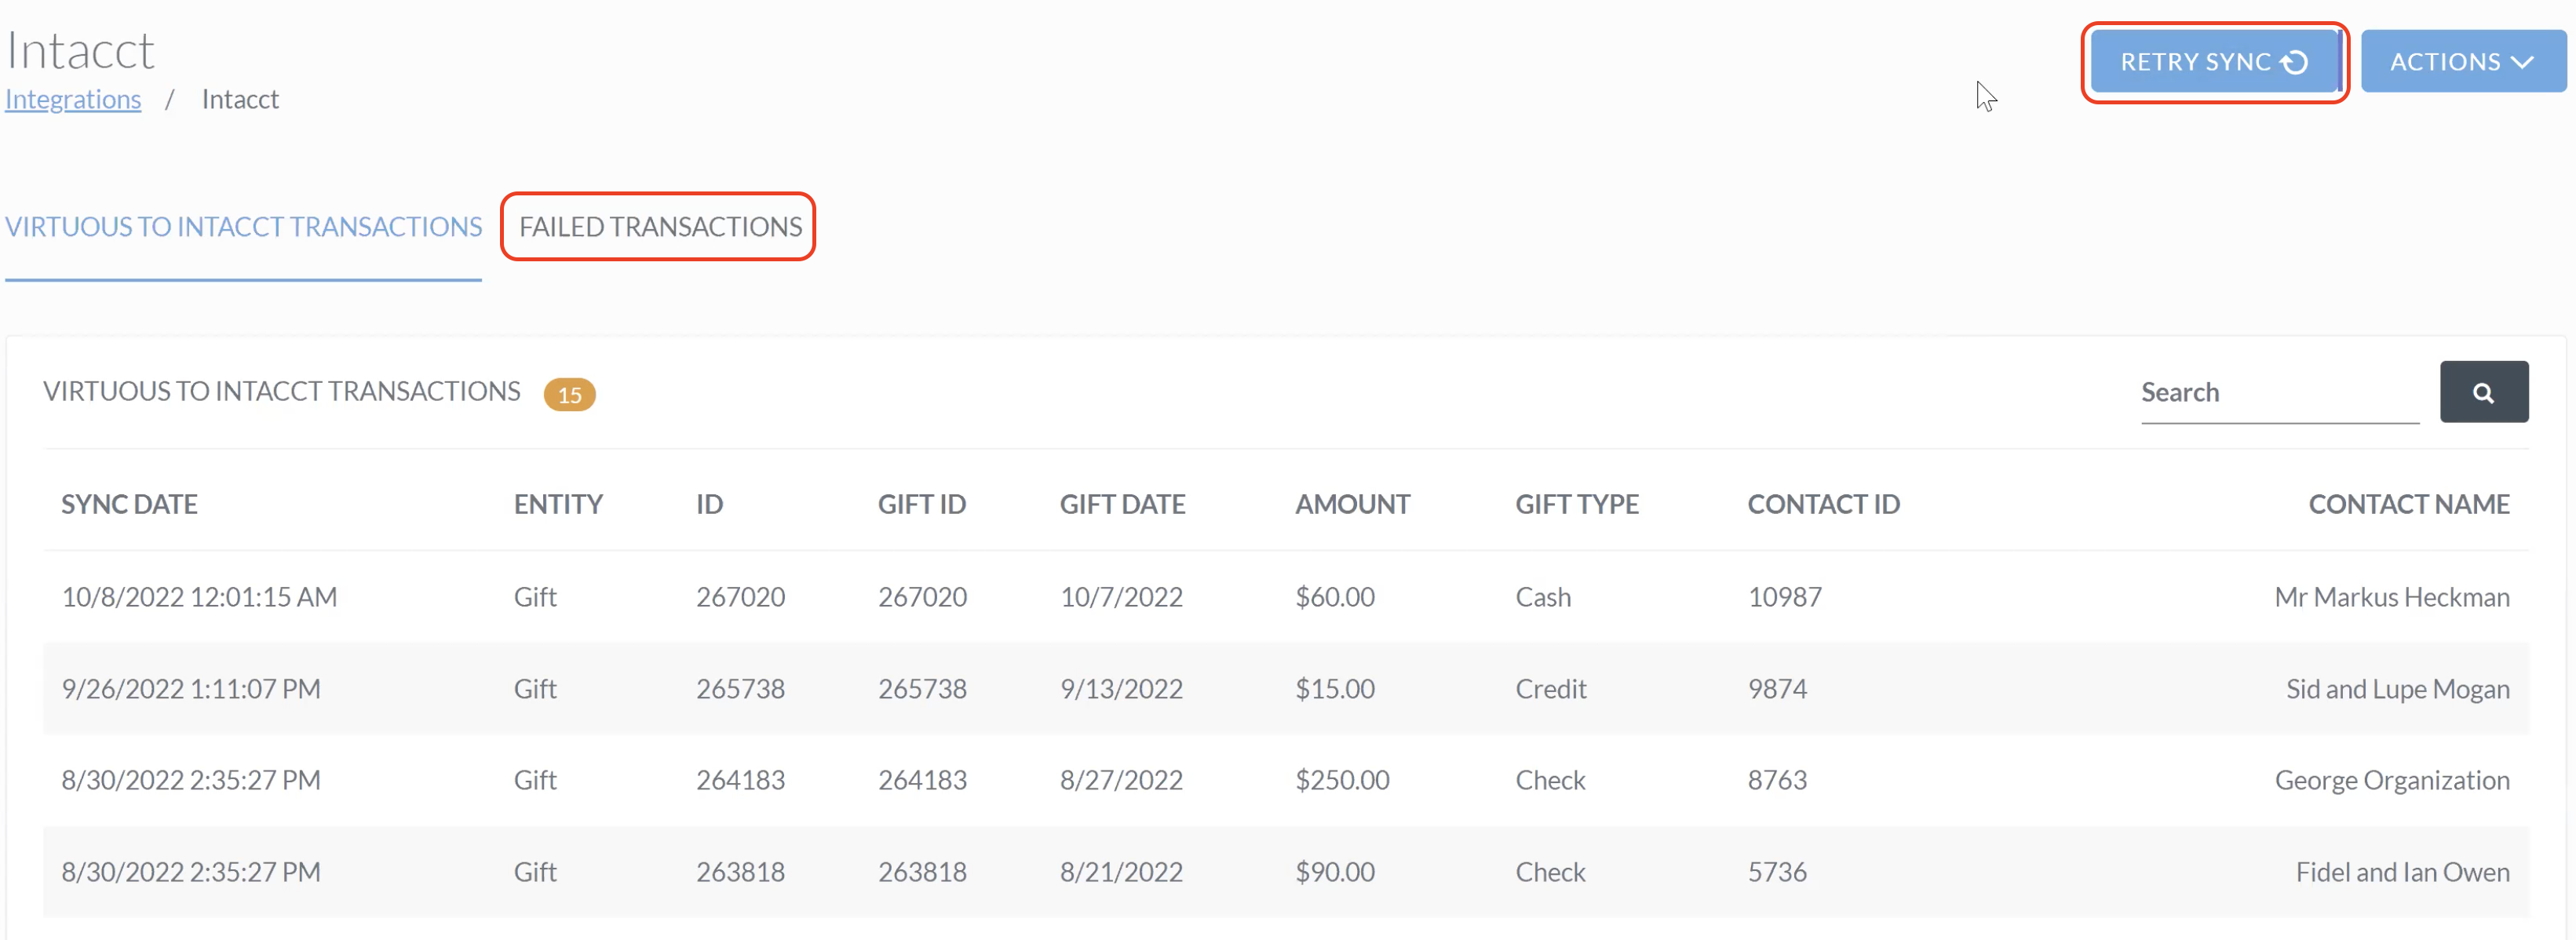The image size is (2576, 940).
Task: Click gift date 10/7/2022
Action: pyautogui.click(x=1121, y=597)
